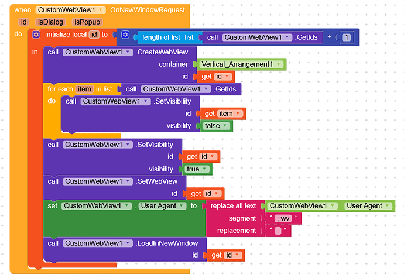
Task: Click the isPopup event parameter
Action: click(x=87, y=22)
